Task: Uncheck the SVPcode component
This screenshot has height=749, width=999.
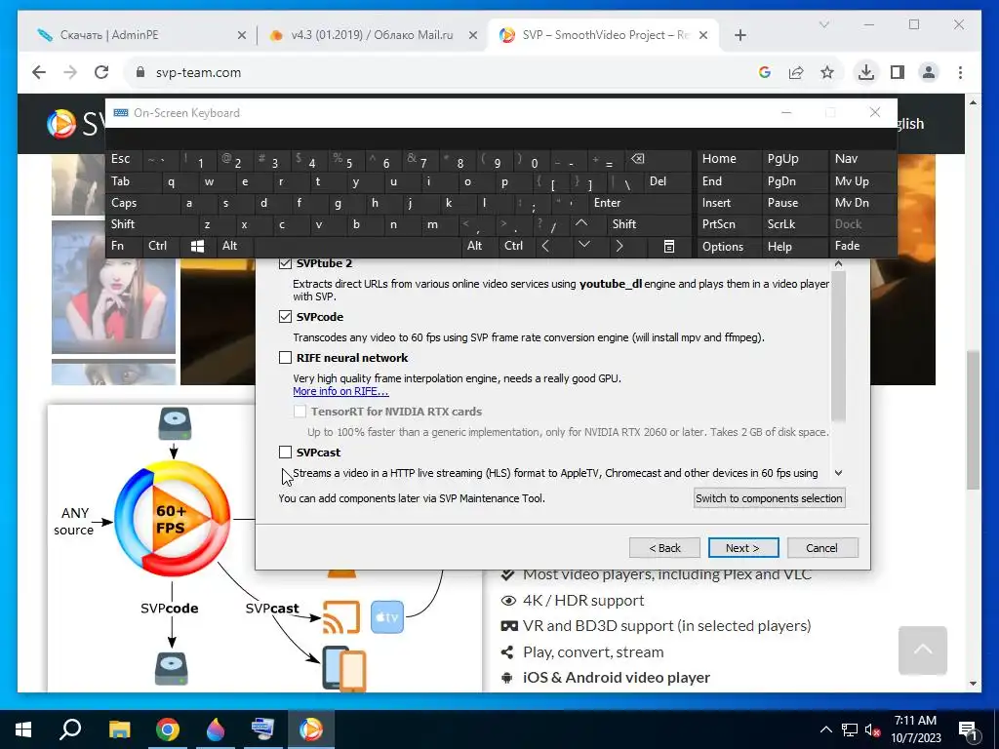Action: [x=286, y=317]
